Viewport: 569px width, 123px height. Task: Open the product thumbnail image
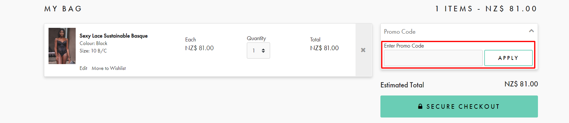pos(62,46)
